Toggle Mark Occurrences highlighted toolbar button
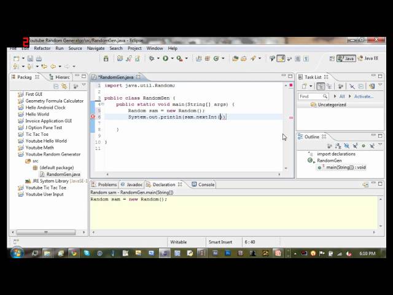Image resolution: width=393 pixels, height=295 pixels. 281,58
